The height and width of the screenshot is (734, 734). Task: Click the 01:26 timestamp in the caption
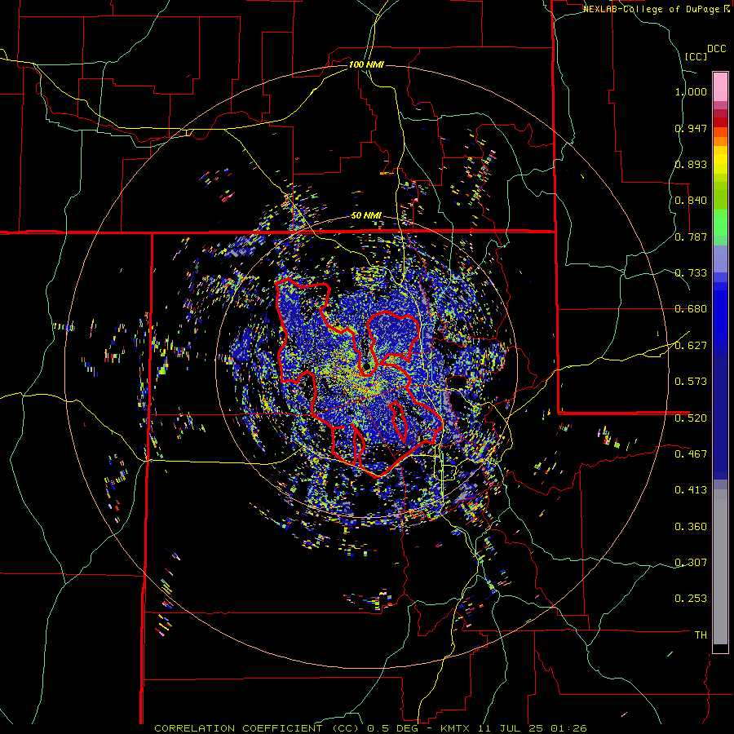570,728
